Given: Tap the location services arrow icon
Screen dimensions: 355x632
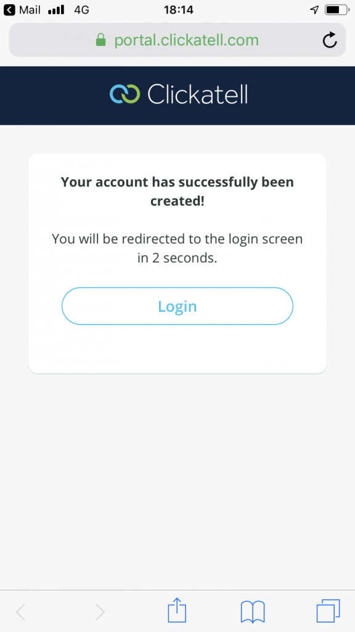Looking at the screenshot, I should tap(314, 10).
